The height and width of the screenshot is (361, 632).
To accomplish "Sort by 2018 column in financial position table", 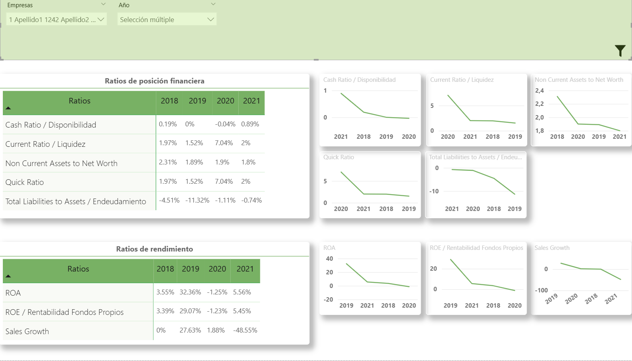I will point(169,101).
